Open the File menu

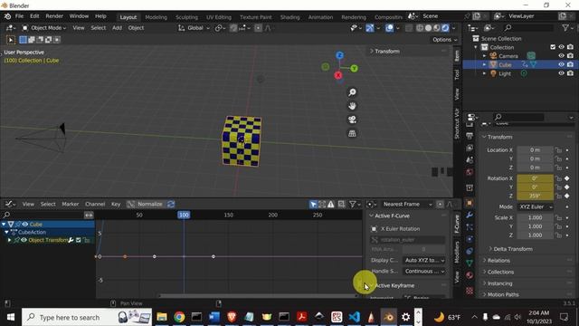point(19,16)
